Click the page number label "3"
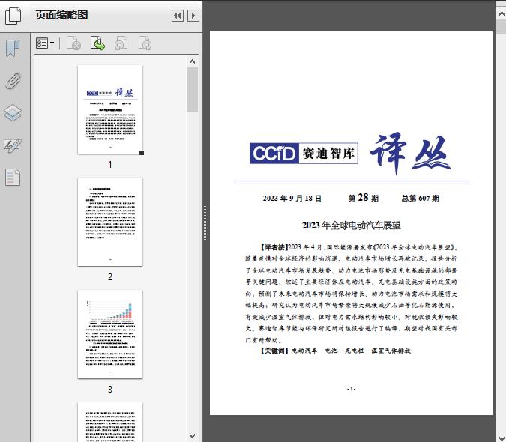 (110, 390)
